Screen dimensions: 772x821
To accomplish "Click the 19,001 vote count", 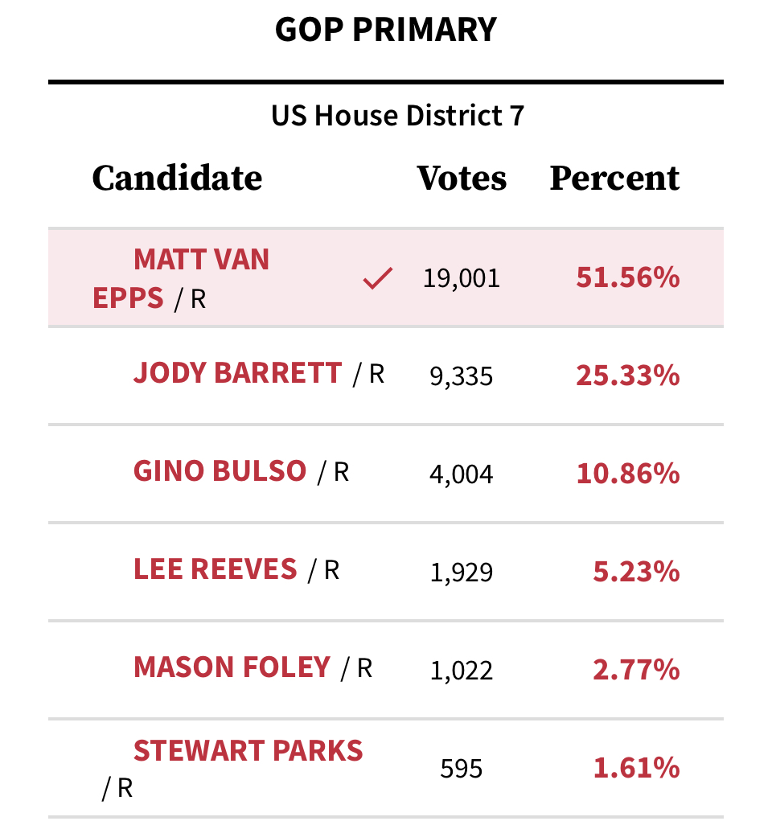I will click(x=462, y=279).
